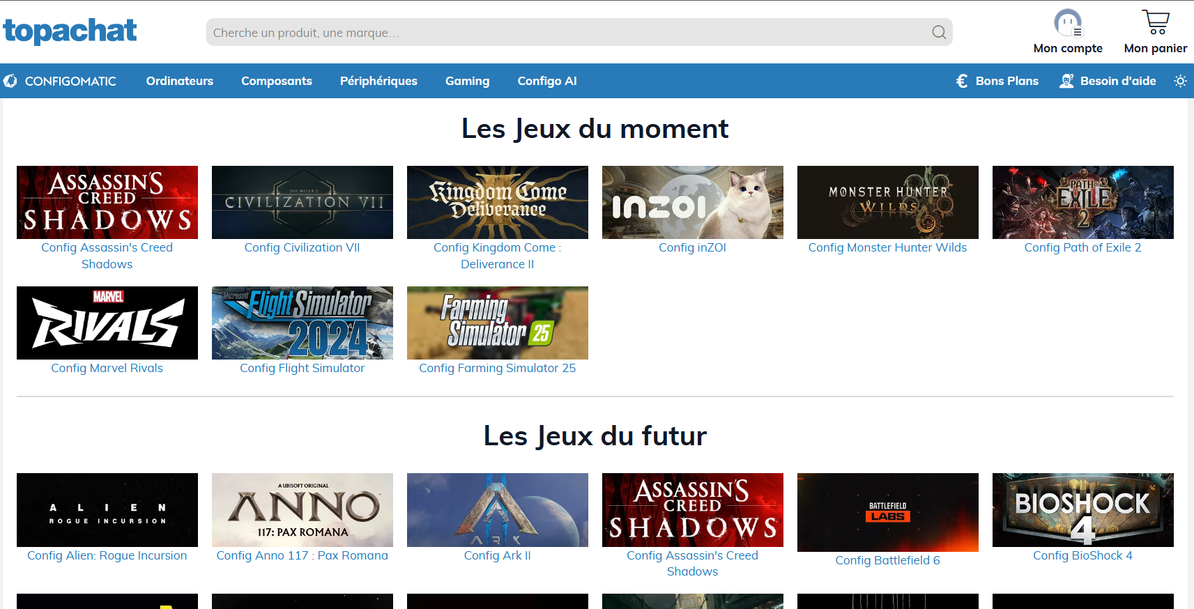Open the Alien Rogue Incursion thumbnail
Screen dimensions: 1194x609
[x=107, y=510]
